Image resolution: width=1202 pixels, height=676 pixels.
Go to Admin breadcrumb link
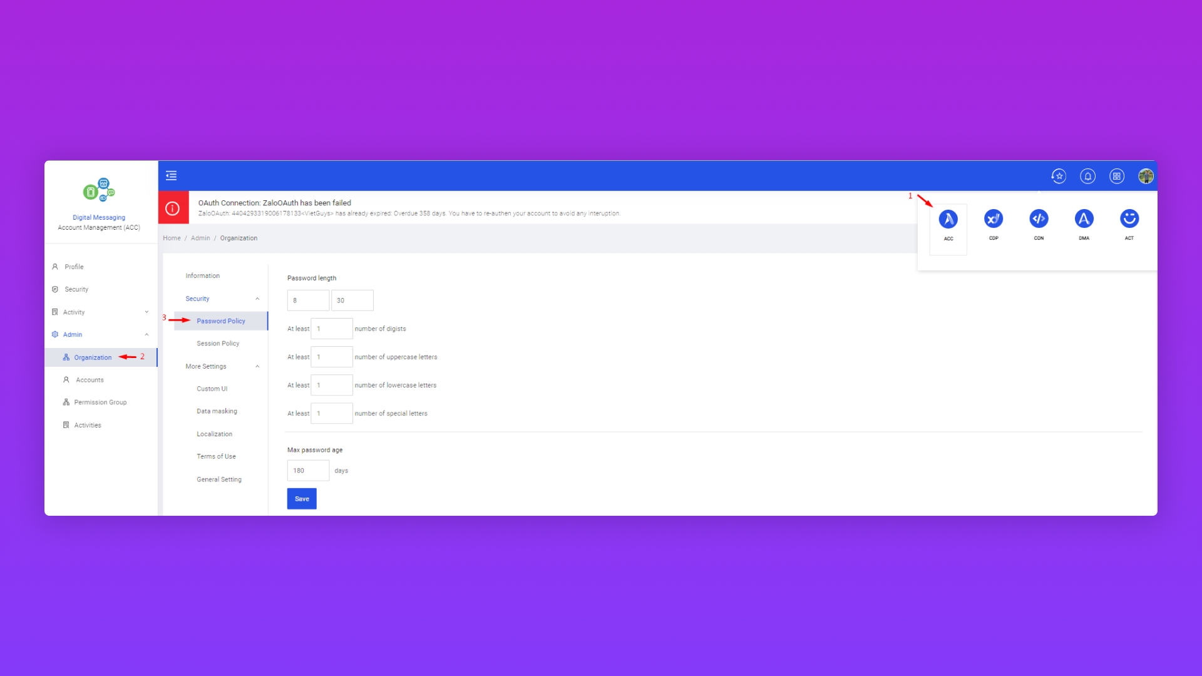[x=200, y=238]
